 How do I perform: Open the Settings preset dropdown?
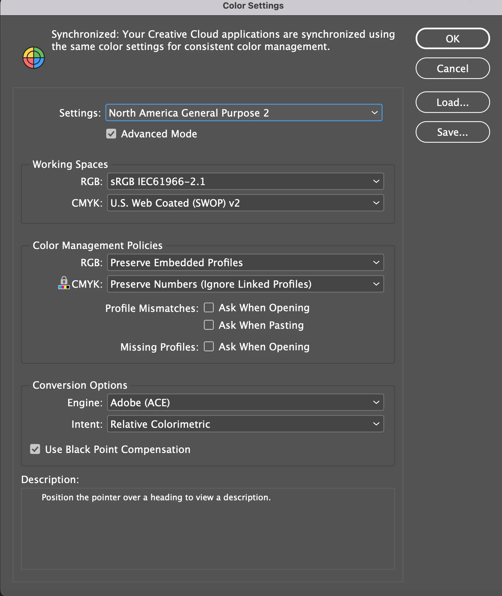point(244,113)
